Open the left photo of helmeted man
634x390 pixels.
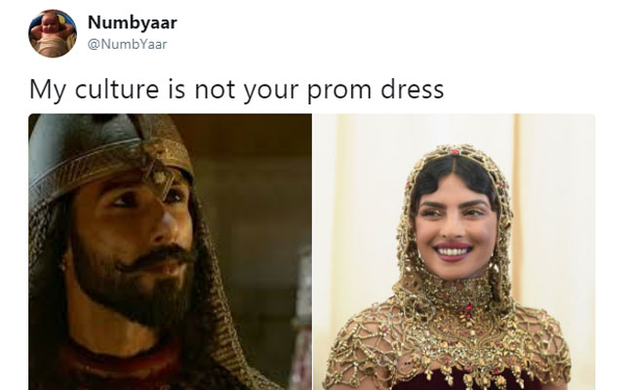click(x=171, y=252)
